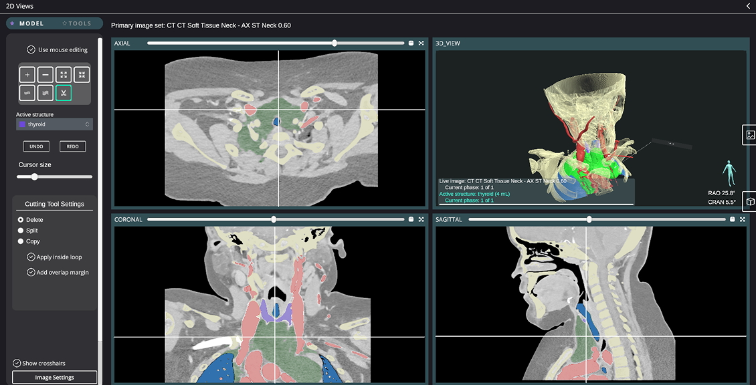Click the CORONAL slice slider handle
This screenshot has width=756, height=385.
274,219
